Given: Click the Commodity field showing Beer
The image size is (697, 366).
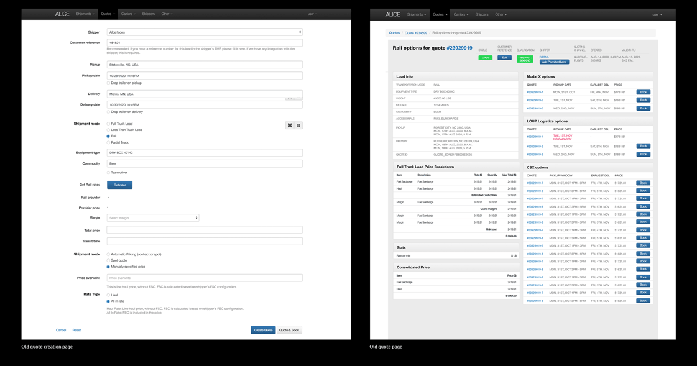Looking at the screenshot, I should pyautogui.click(x=205, y=163).
